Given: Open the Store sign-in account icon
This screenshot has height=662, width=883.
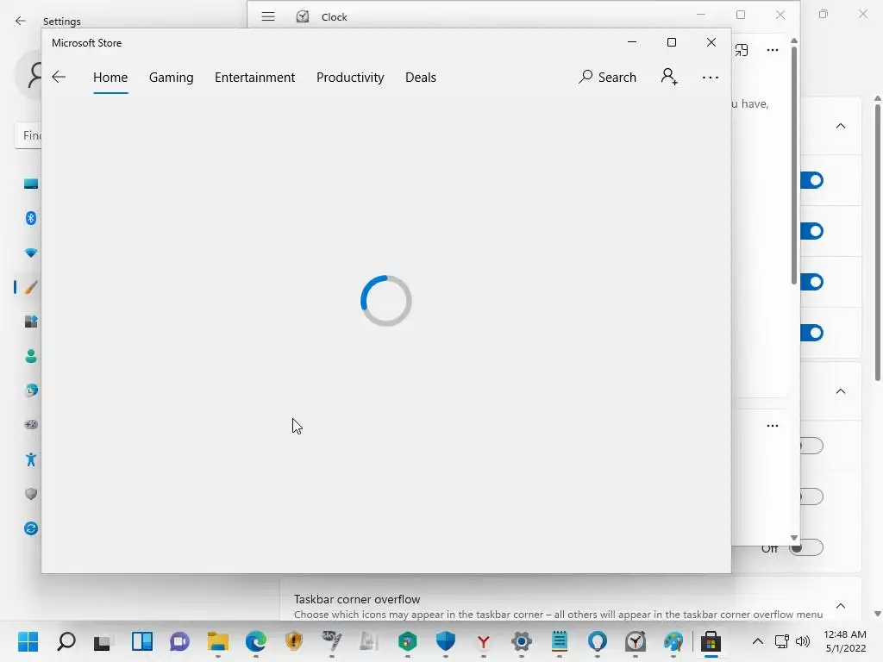Looking at the screenshot, I should coord(669,77).
